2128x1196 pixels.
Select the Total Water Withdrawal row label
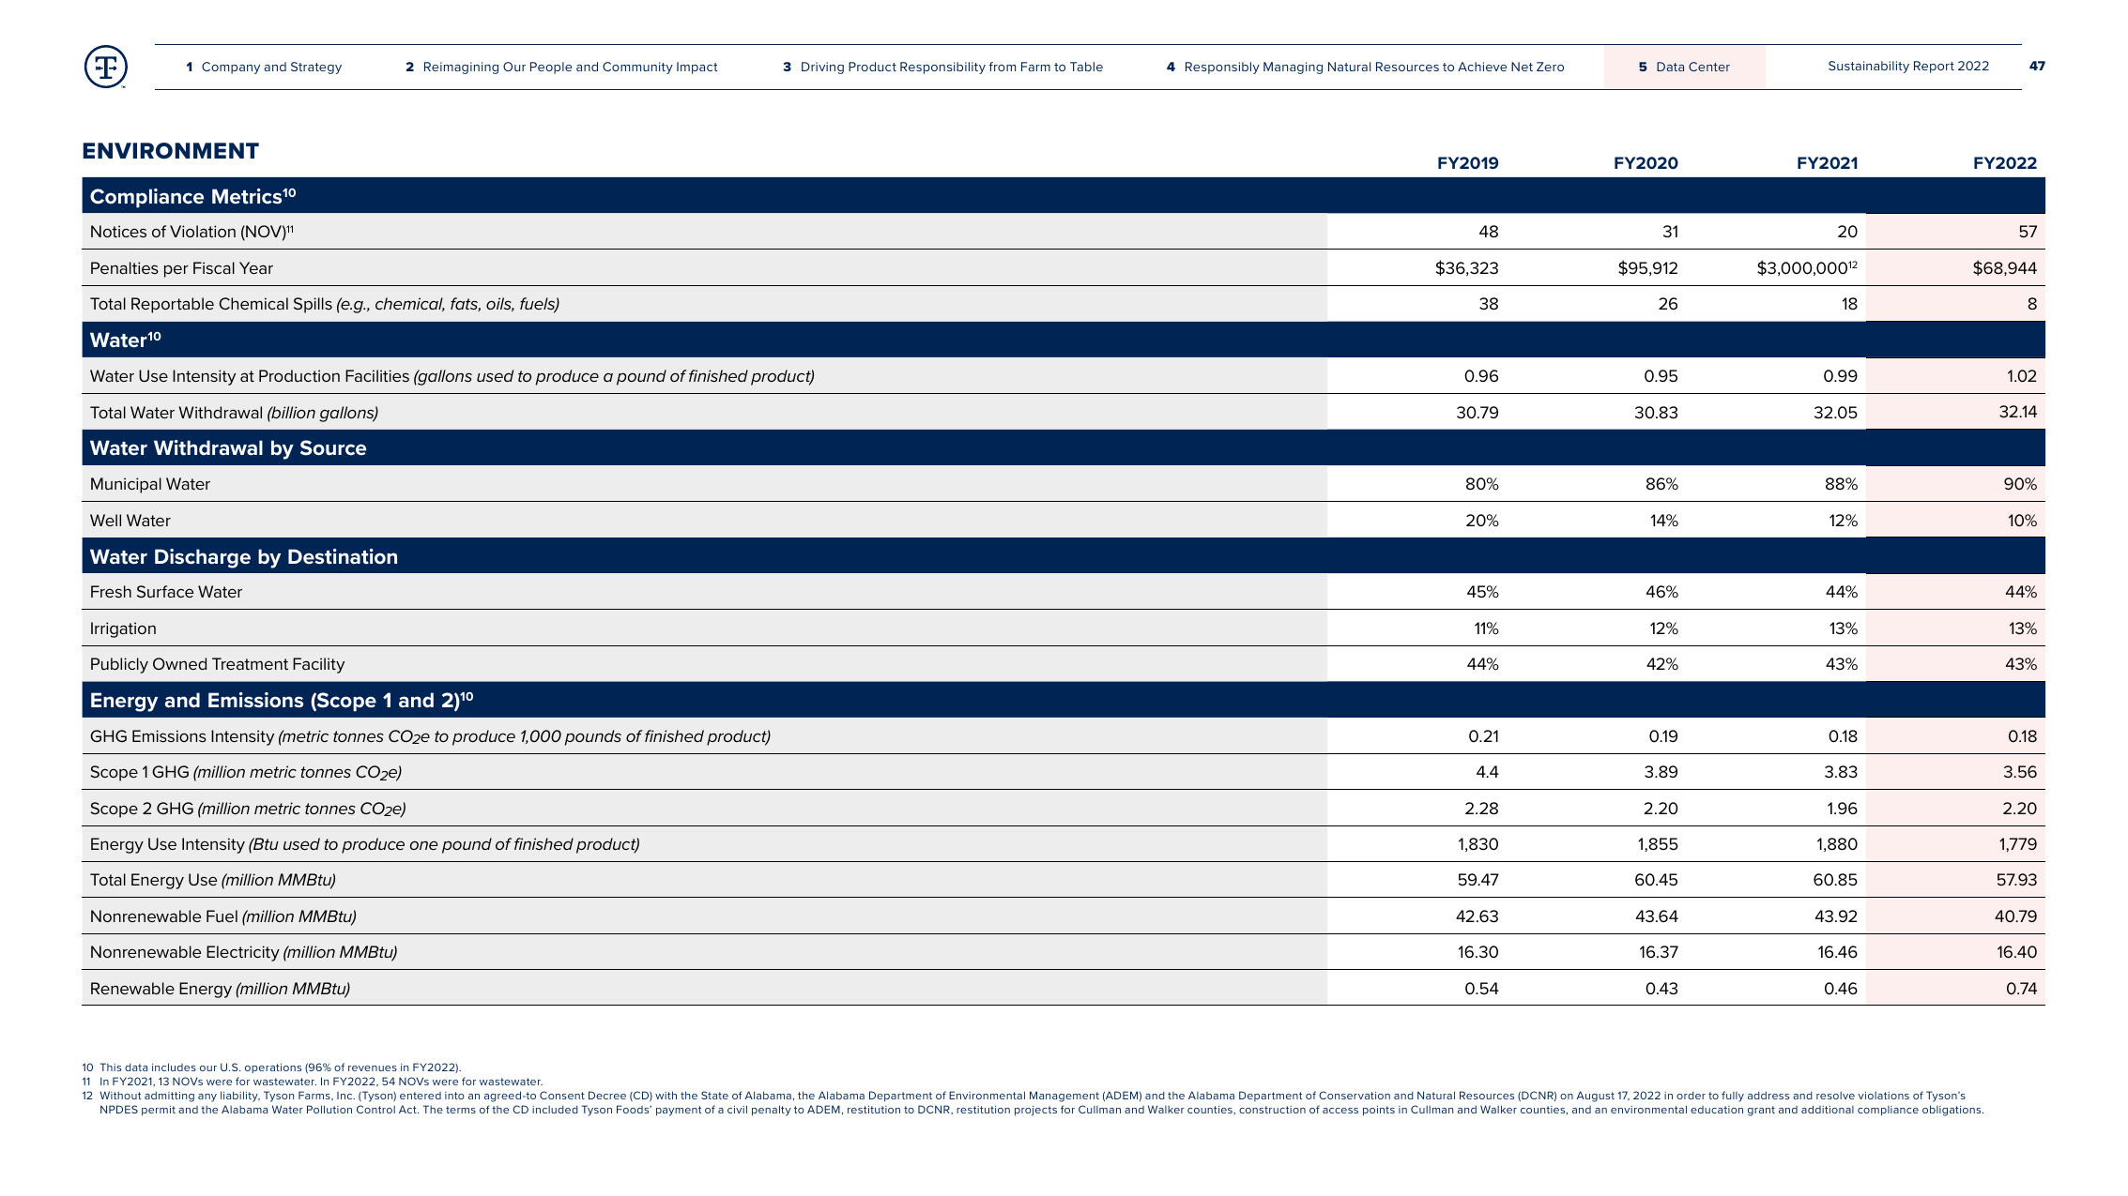234,413
